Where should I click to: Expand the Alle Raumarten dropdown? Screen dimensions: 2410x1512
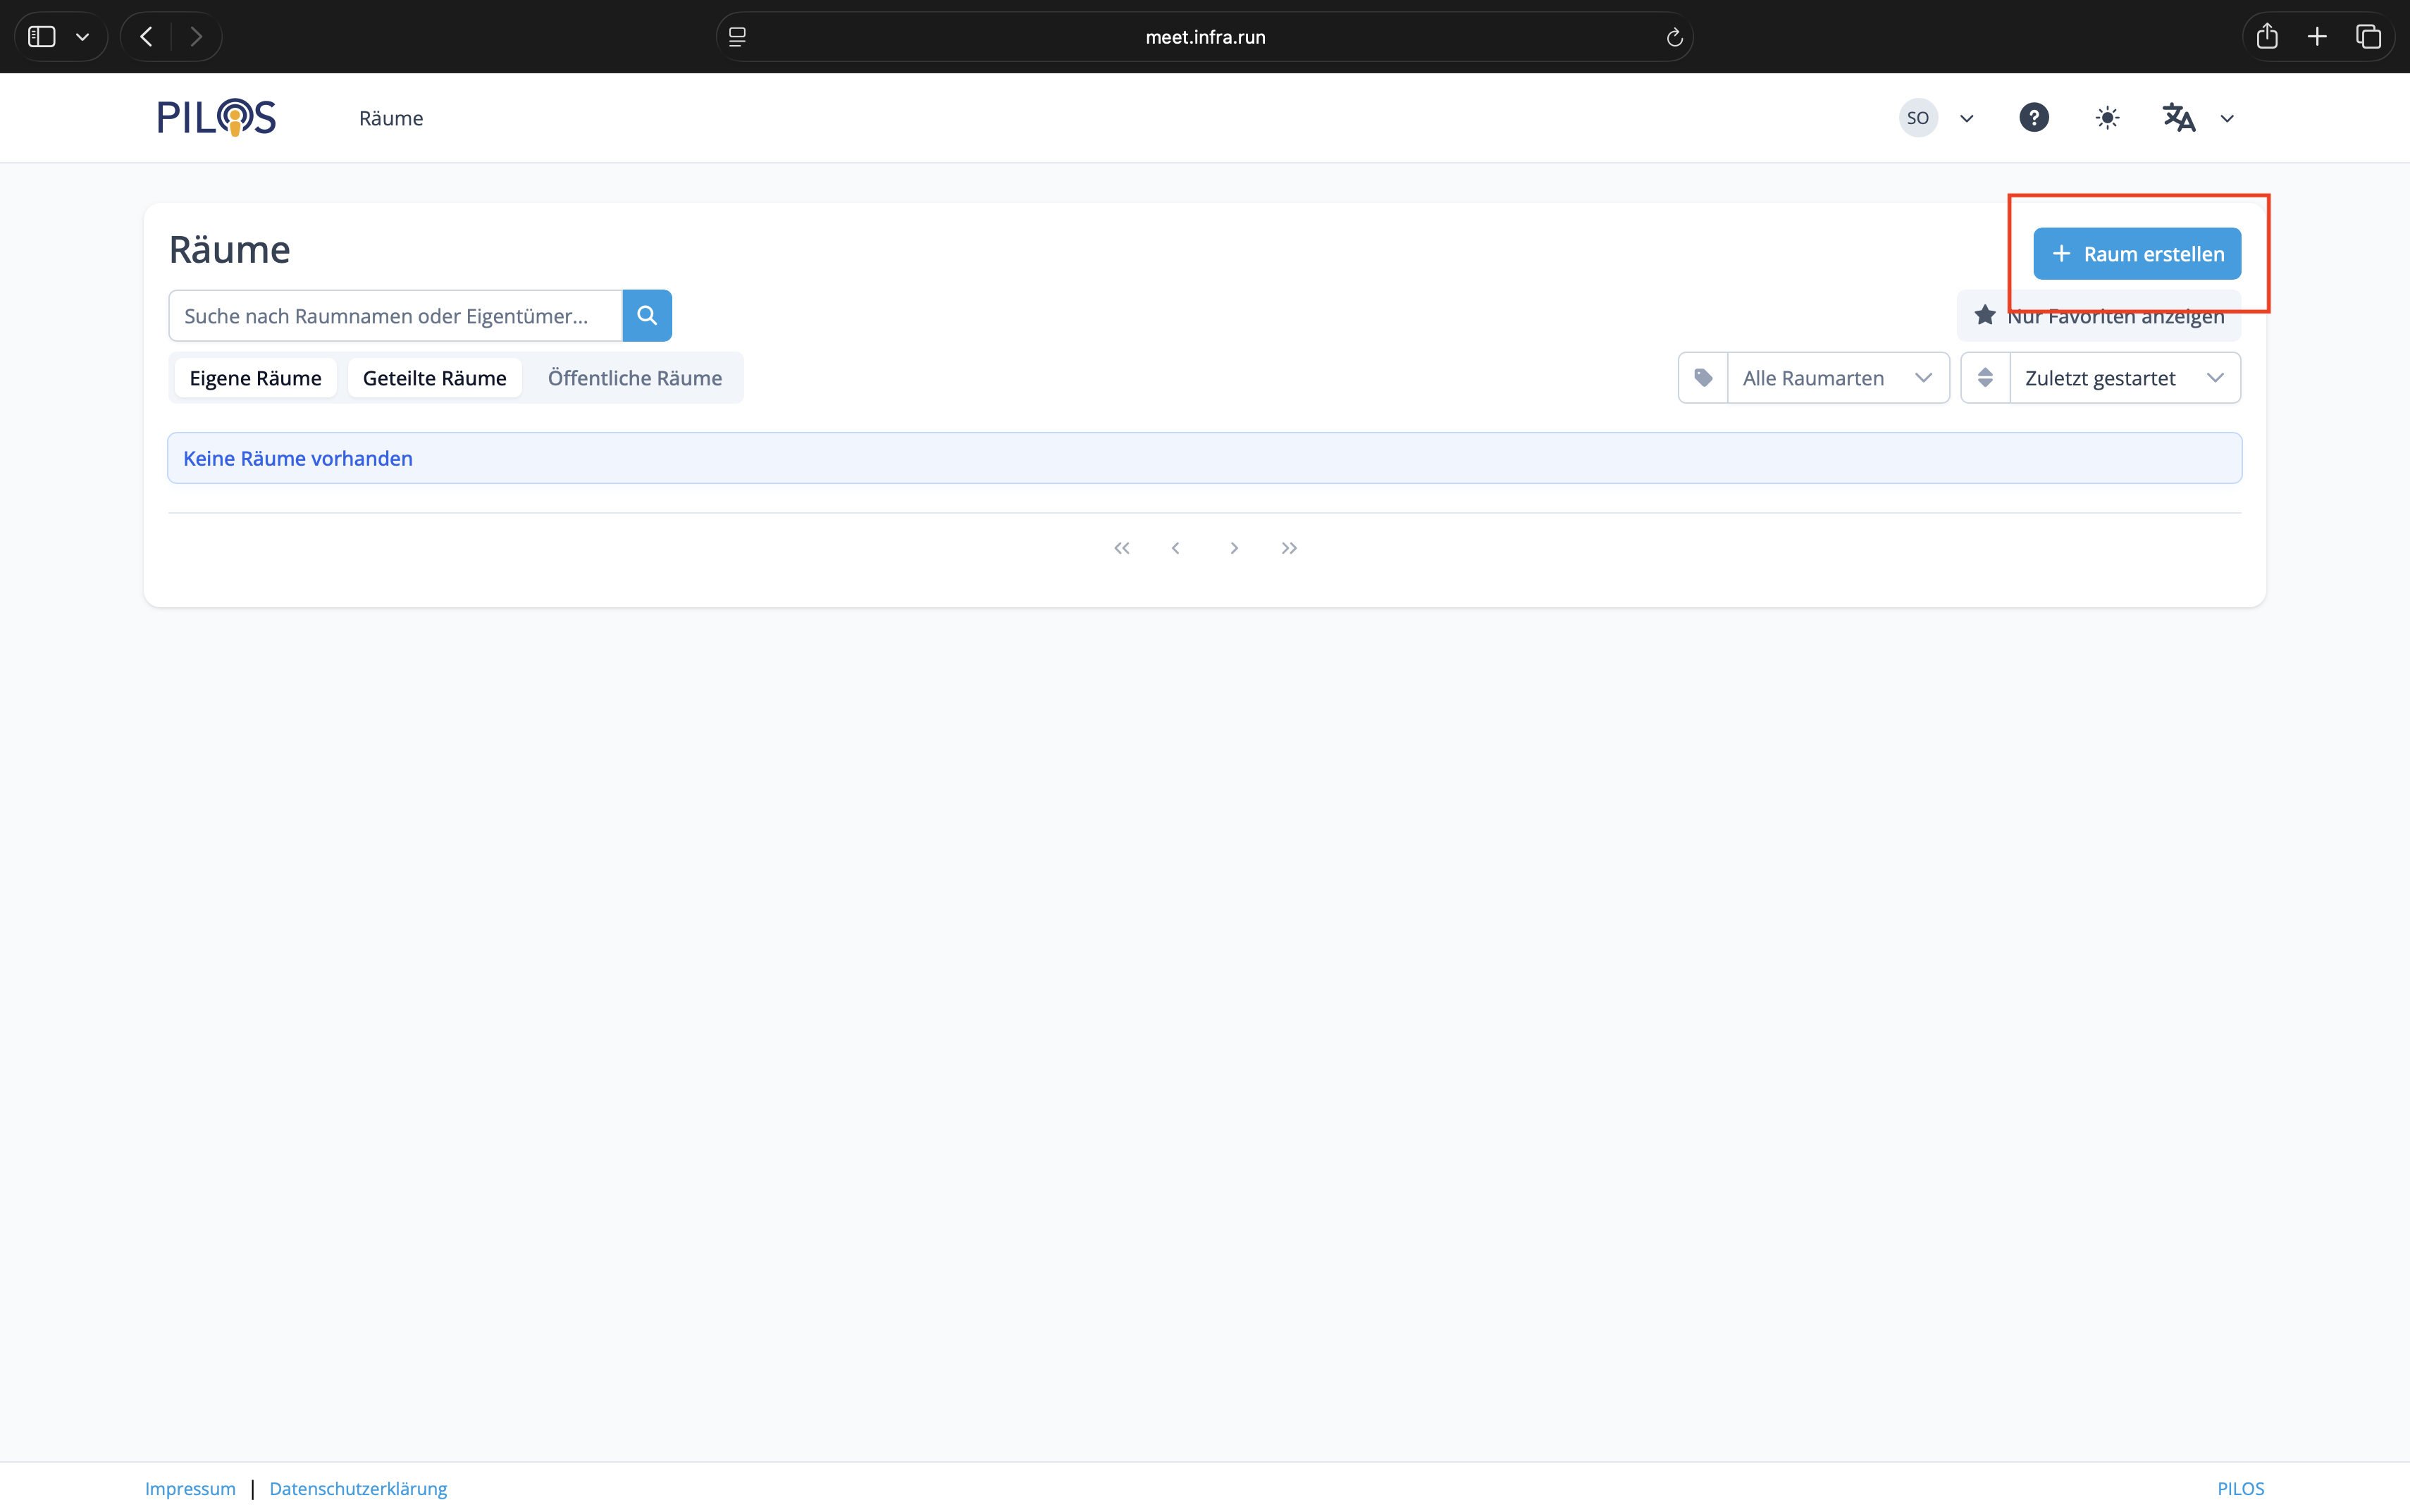coord(1837,378)
